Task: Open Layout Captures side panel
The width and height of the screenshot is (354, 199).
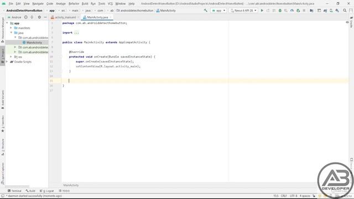Action: pos(3,173)
